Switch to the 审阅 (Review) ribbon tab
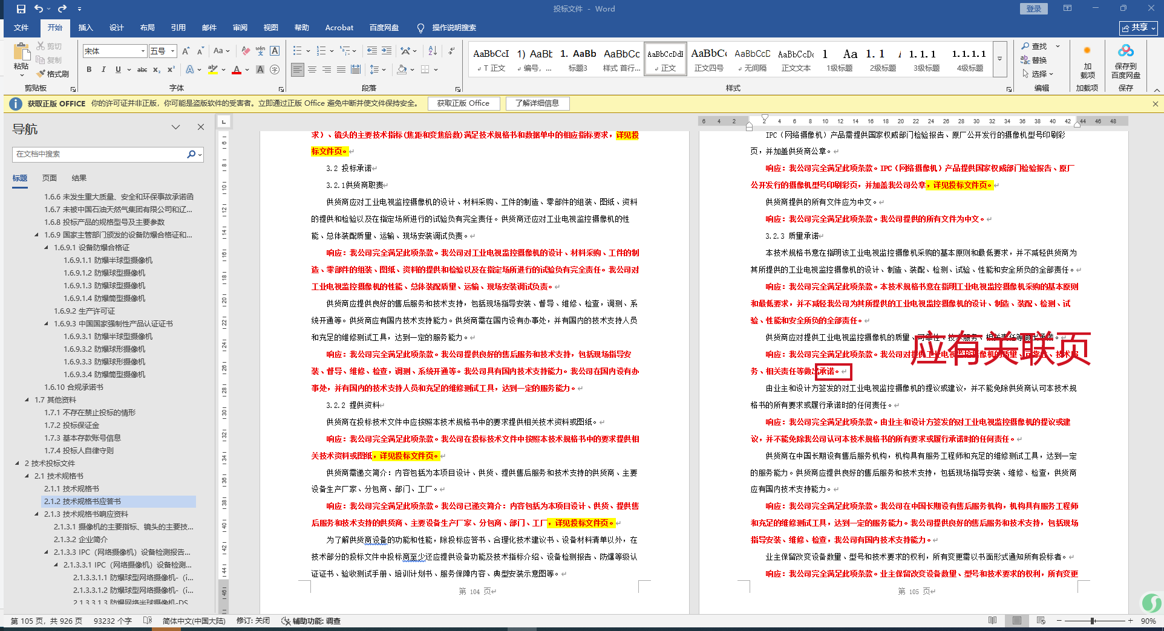The image size is (1164, 631). tap(240, 28)
